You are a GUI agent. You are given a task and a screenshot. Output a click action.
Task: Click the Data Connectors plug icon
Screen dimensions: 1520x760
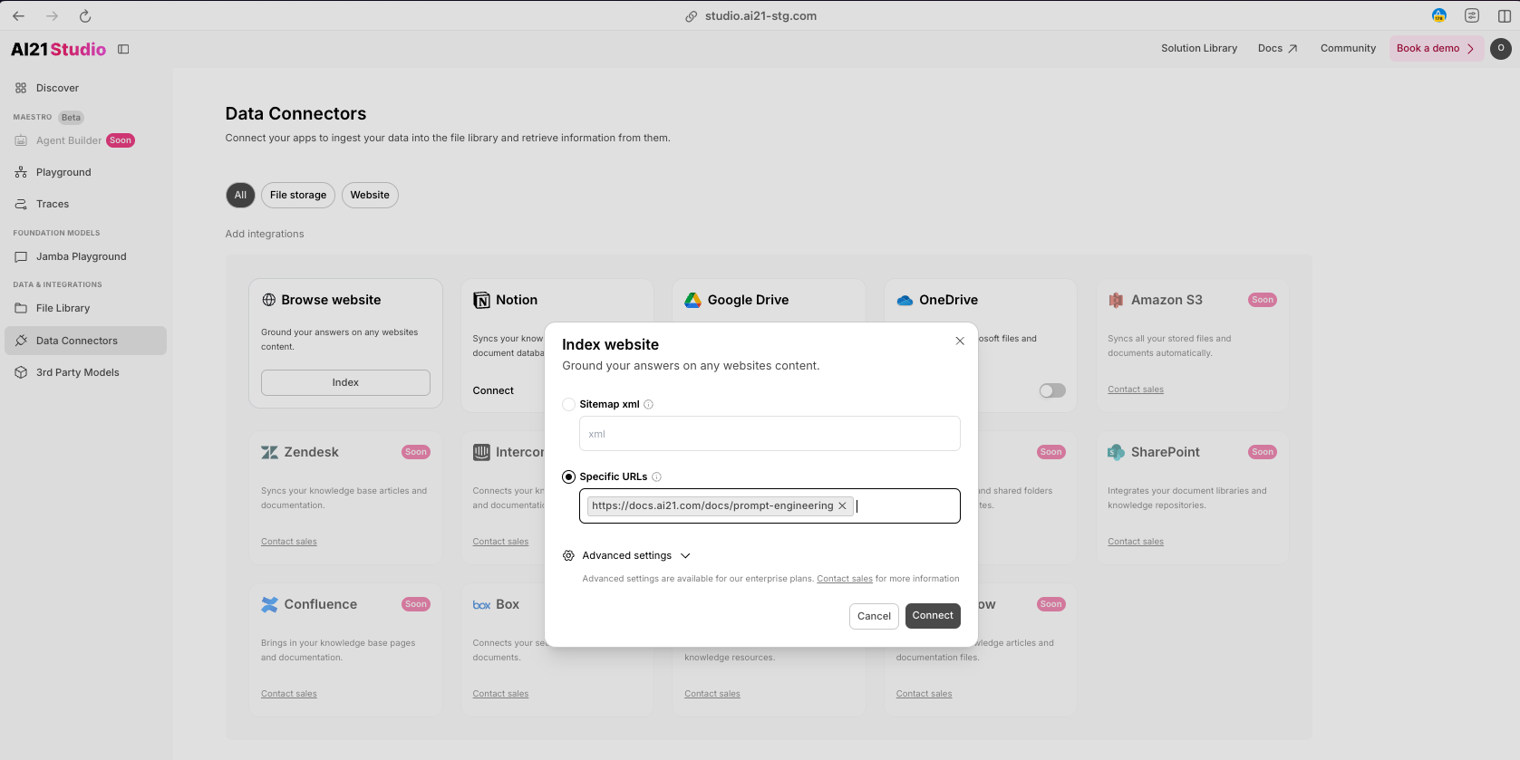tap(21, 341)
